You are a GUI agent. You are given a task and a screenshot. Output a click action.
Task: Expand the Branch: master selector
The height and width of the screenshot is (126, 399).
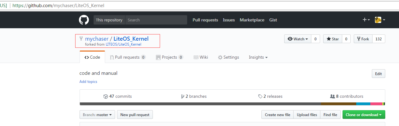coord(97,115)
